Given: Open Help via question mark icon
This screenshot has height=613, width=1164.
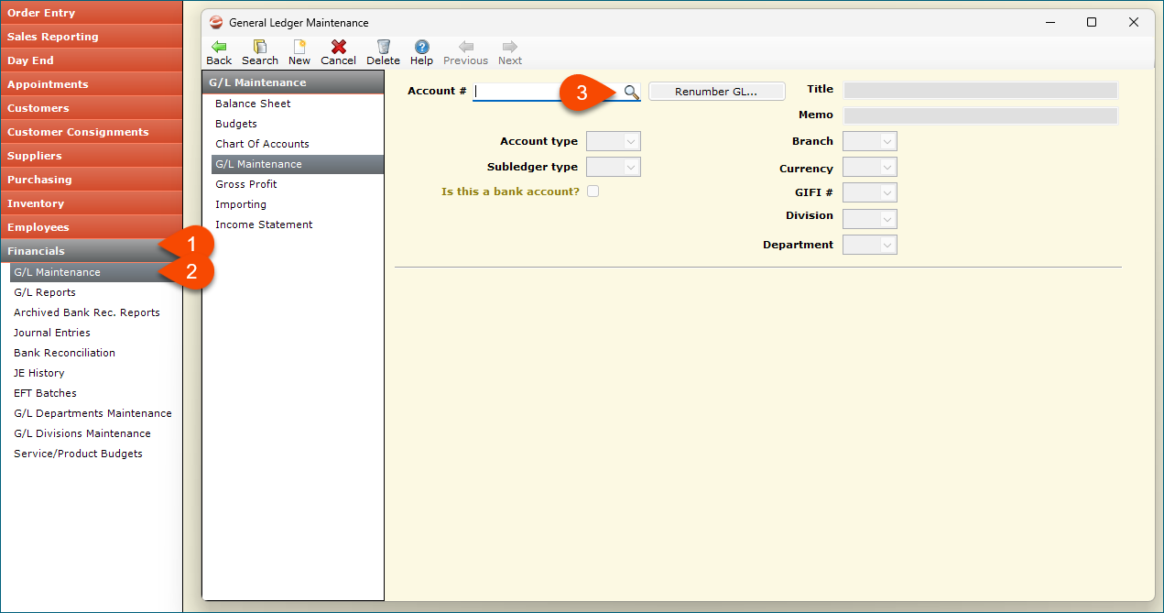Looking at the screenshot, I should pyautogui.click(x=421, y=47).
